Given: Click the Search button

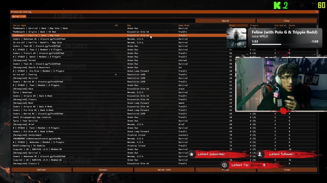Looking at the screenshot, I should [225, 21].
